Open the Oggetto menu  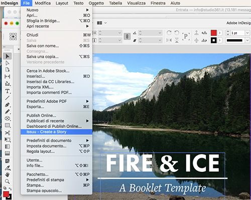pyautogui.click(x=96, y=3)
